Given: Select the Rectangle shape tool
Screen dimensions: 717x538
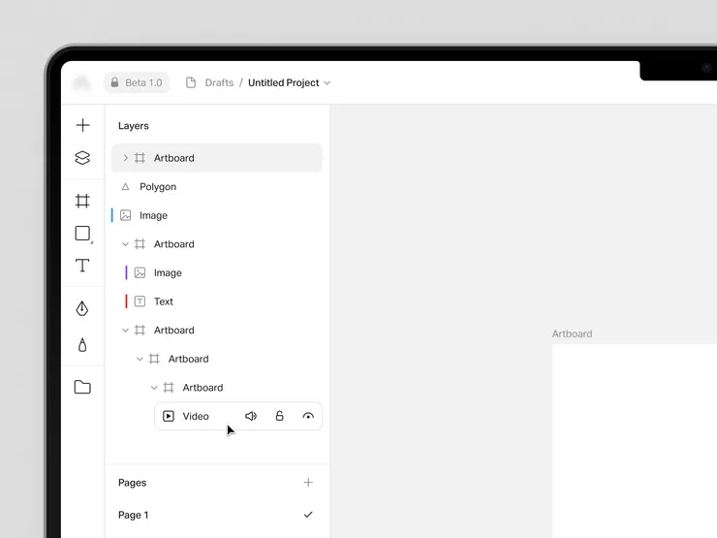Looking at the screenshot, I should coord(82,234).
